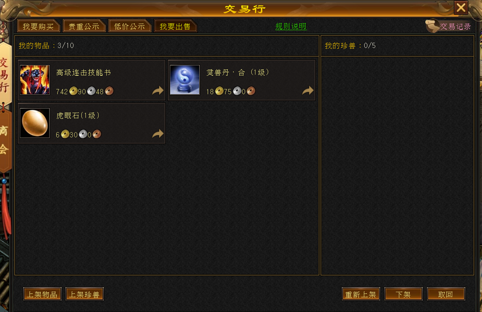The image size is (482, 312).
Task: Switch to 我要出售 tab
Action: coord(175,27)
